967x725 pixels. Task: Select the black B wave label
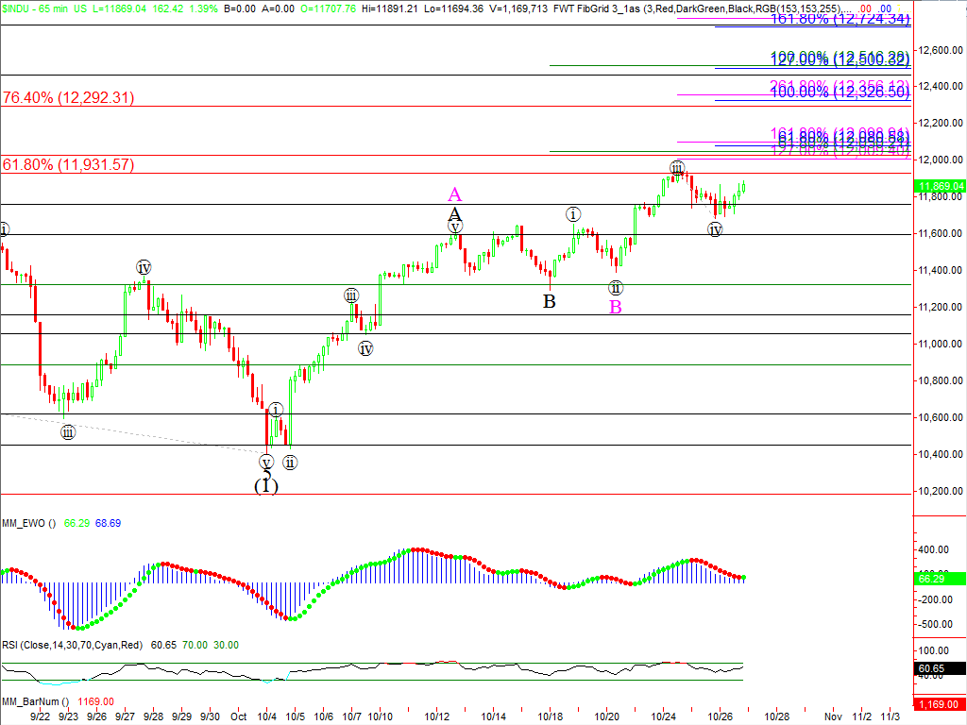[549, 302]
